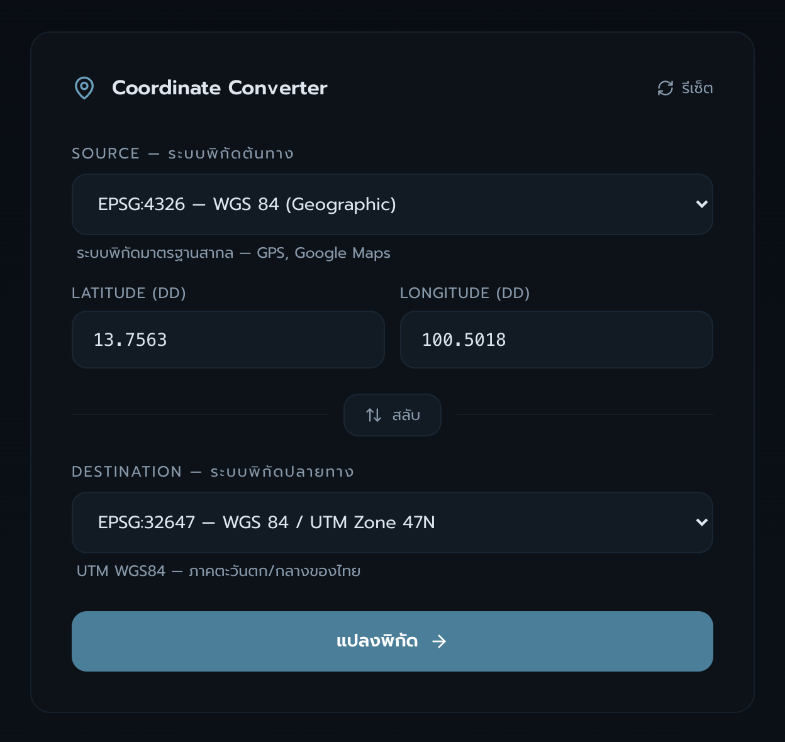Click the Coordinate Converter title text
The height and width of the screenshot is (742, 785).
point(220,87)
